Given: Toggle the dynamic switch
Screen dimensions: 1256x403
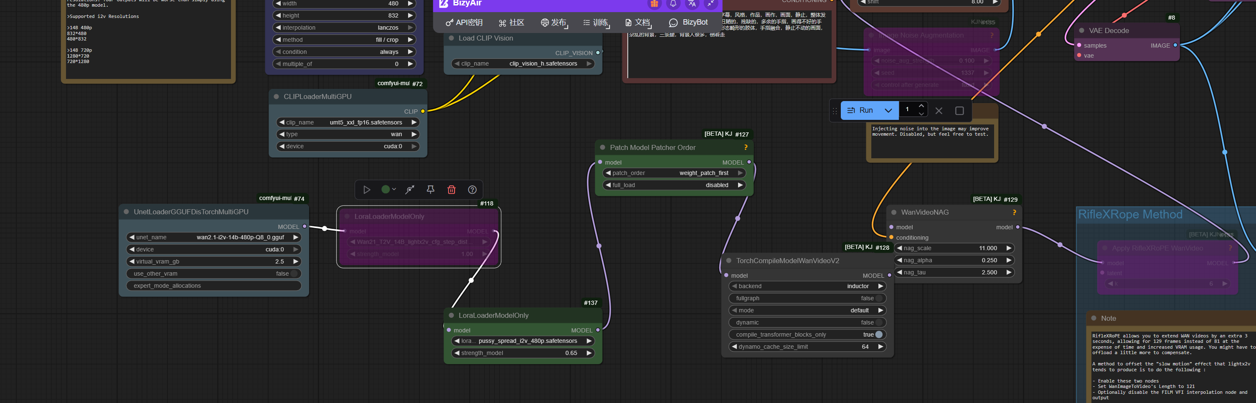Looking at the screenshot, I should [x=878, y=322].
